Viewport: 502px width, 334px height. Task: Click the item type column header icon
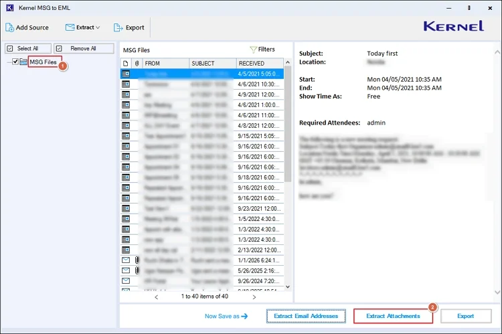pos(126,64)
